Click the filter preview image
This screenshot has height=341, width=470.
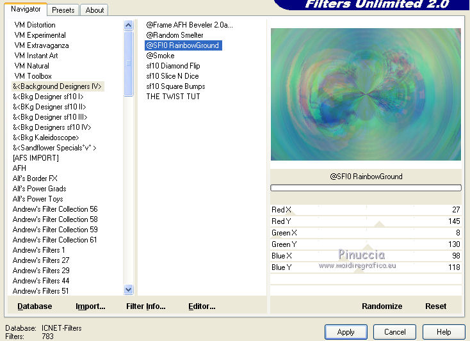(366, 94)
